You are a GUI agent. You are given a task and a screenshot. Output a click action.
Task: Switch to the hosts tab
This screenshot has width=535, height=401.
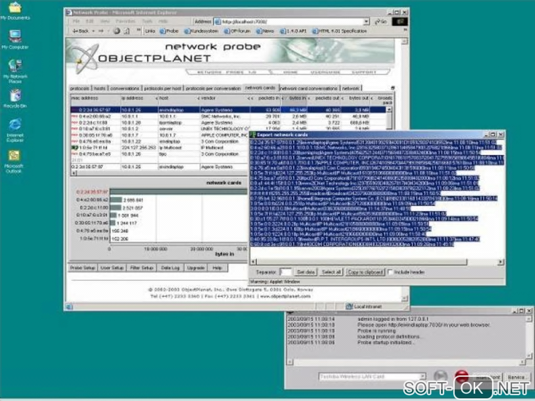(x=100, y=88)
